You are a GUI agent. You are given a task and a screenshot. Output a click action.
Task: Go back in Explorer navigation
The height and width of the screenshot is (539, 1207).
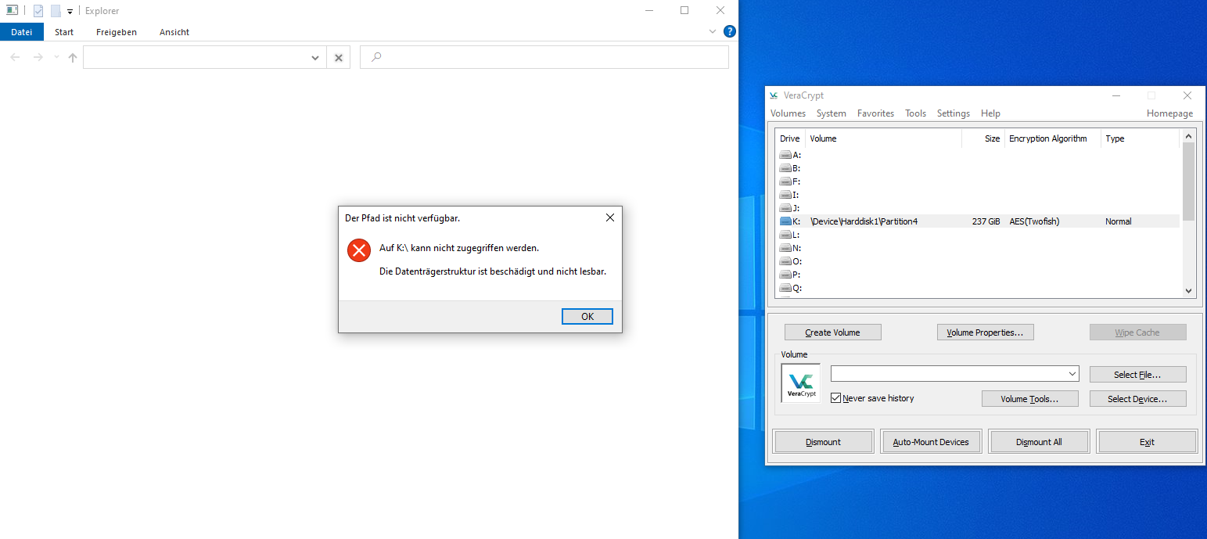tap(15, 57)
